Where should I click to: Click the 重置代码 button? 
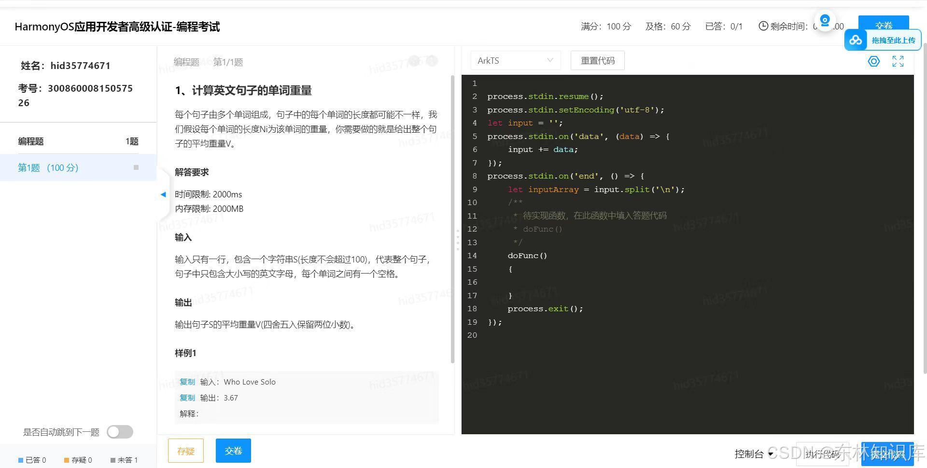(x=598, y=61)
